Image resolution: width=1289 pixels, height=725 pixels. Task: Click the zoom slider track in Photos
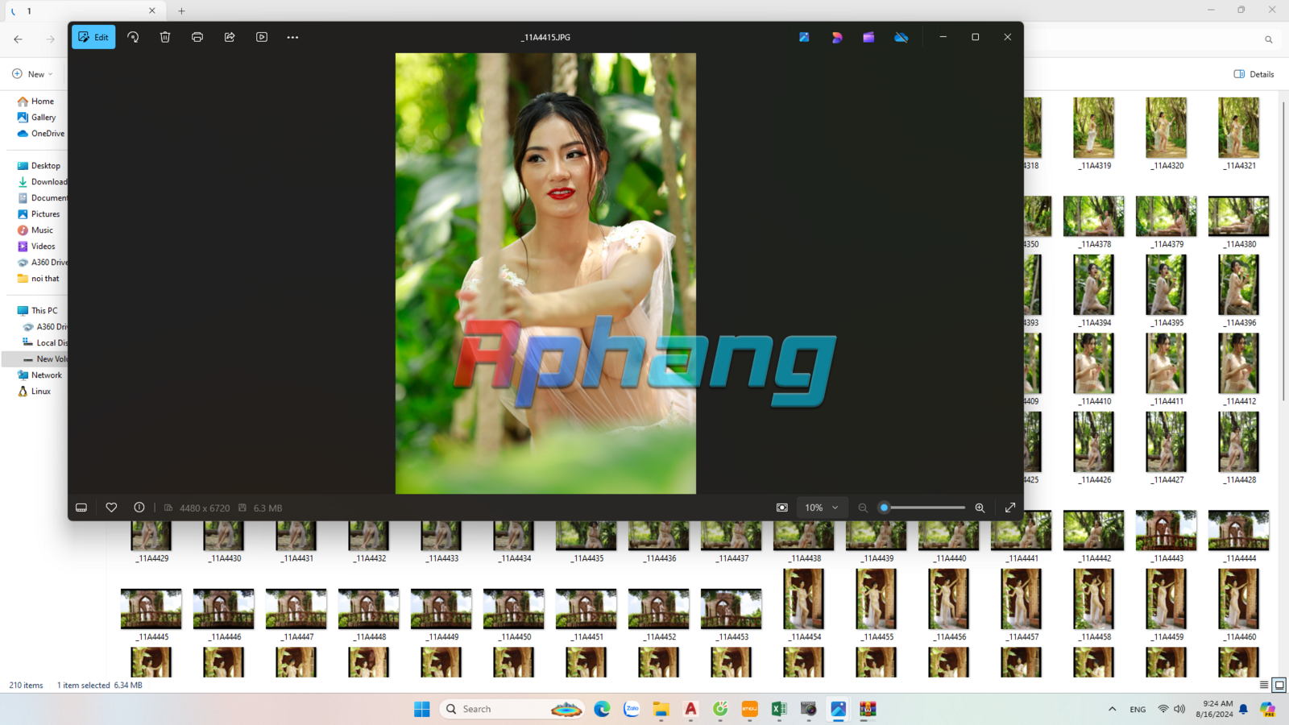tap(923, 507)
